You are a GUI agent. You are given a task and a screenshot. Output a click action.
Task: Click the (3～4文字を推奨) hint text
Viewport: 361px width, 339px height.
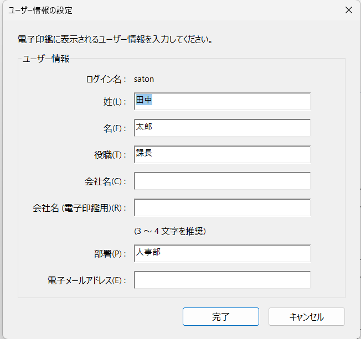pos(170,231)
